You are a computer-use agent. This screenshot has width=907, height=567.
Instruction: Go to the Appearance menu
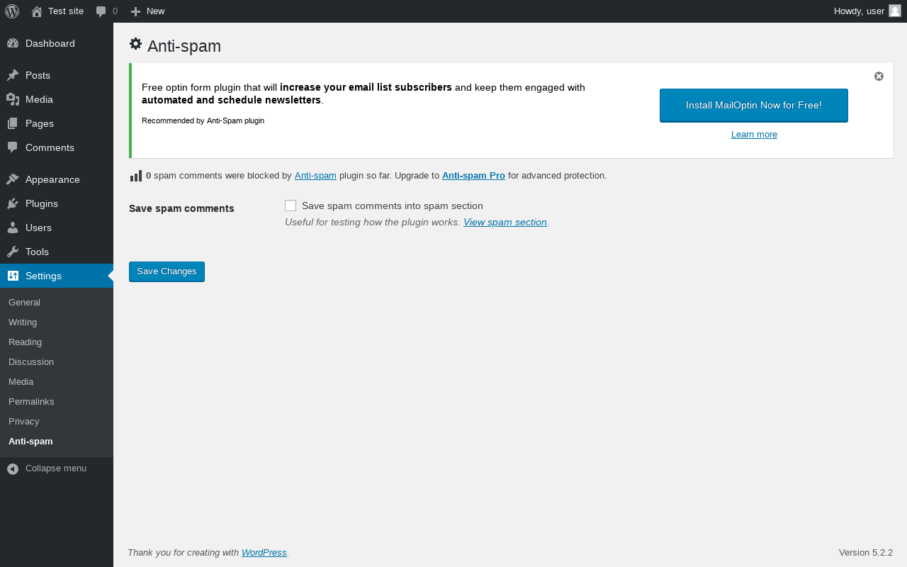tap(52, 179)
